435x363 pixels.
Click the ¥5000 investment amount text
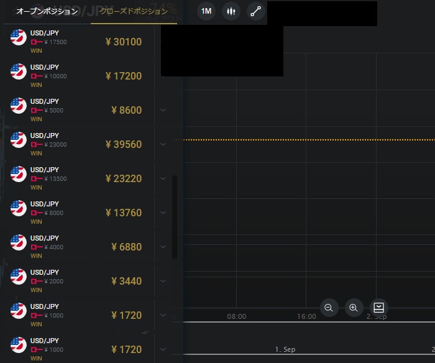54,110
